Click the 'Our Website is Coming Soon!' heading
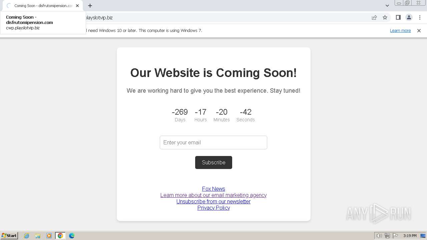This screenshot has height=240, width=427. click(213, 73)
